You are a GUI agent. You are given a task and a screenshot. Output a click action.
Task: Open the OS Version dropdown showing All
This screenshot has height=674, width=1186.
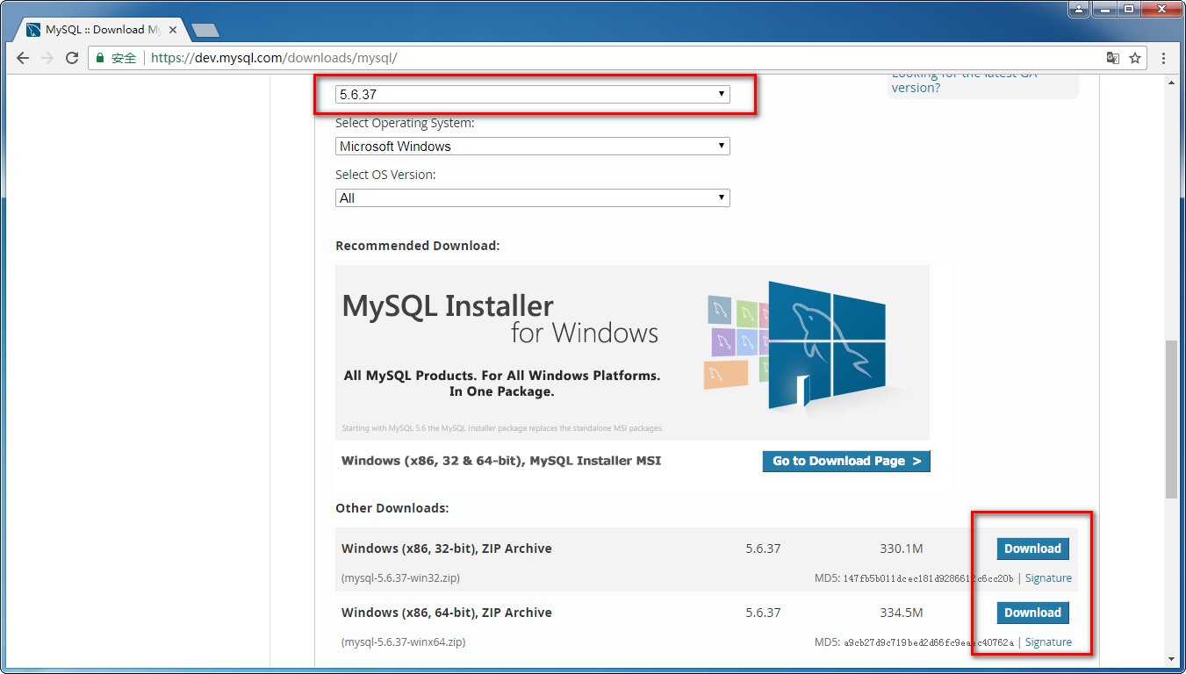click(533, 198)
